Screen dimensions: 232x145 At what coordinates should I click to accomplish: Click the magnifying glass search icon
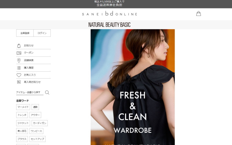click(47, 93)
